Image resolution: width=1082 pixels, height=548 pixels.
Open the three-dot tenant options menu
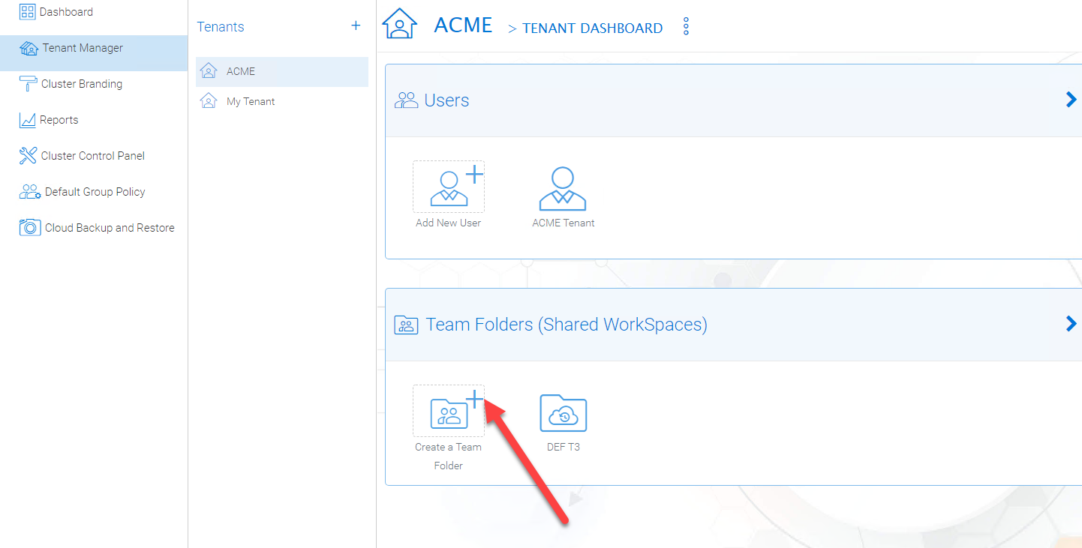[686, 27]
